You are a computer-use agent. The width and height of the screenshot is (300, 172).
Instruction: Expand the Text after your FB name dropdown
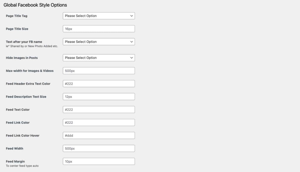[x=99, y=42]
